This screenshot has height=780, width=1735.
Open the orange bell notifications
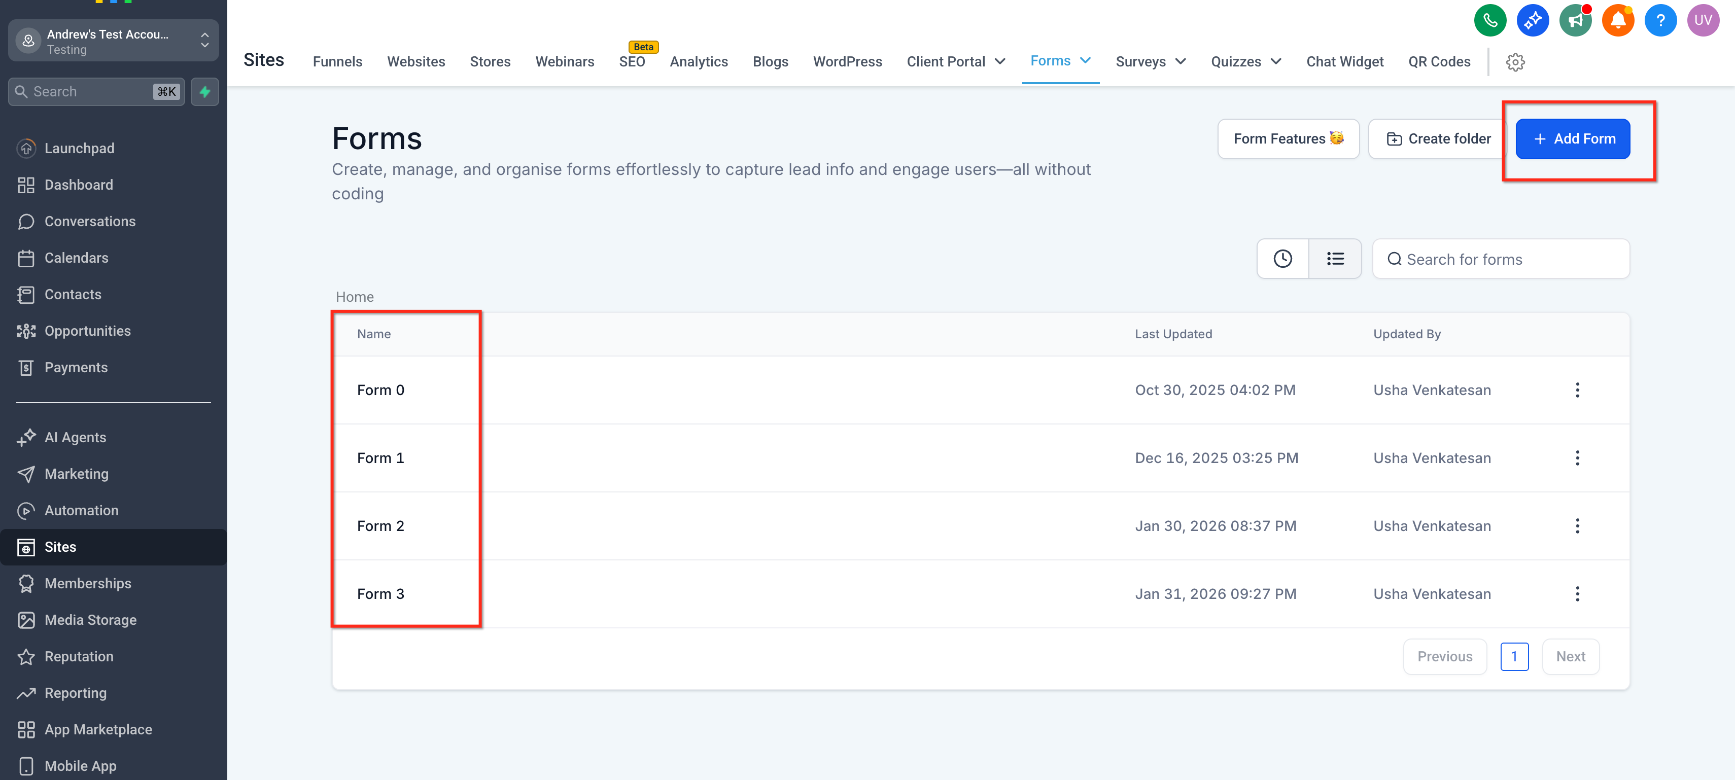pyautogui.click(x=1617, y=20)
